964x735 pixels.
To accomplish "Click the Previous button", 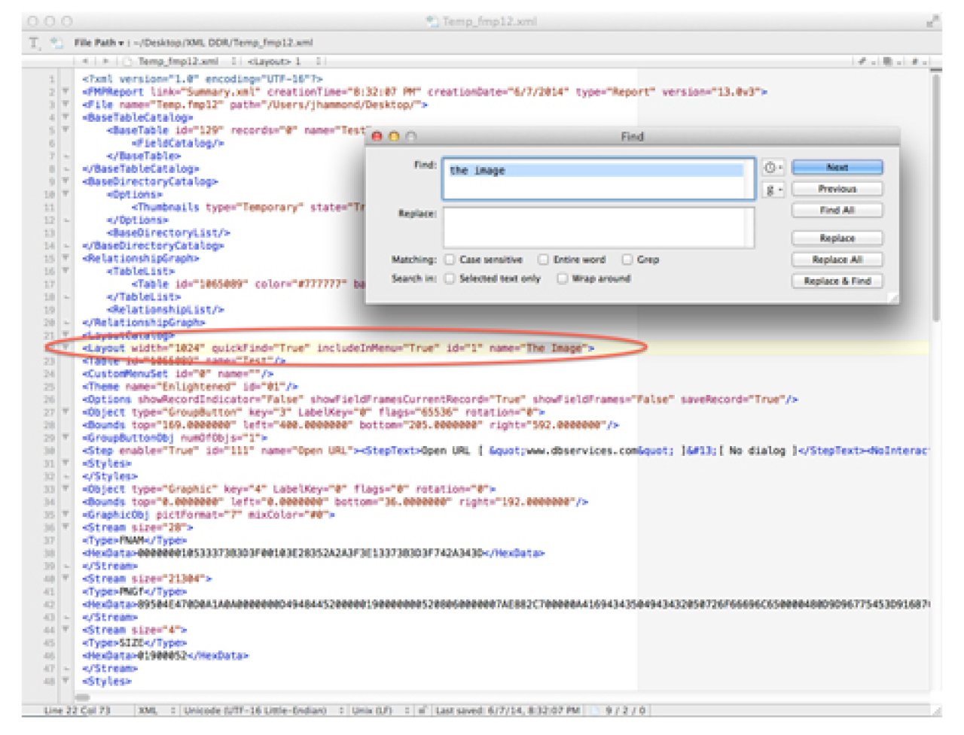I will (x=837, y=189).
